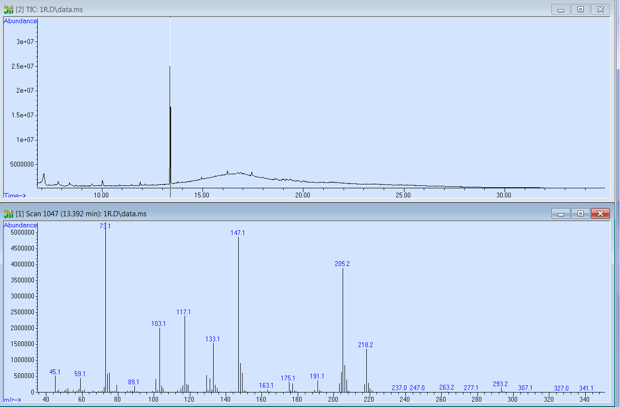Click the 117.1 m/z peak label

pyautogui.click(x=184, y=312)
